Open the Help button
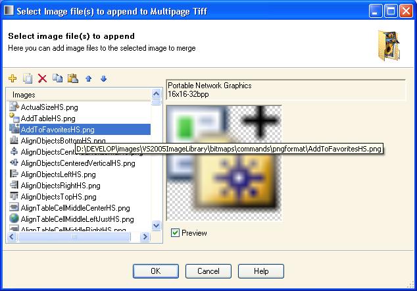 (261, 271)
